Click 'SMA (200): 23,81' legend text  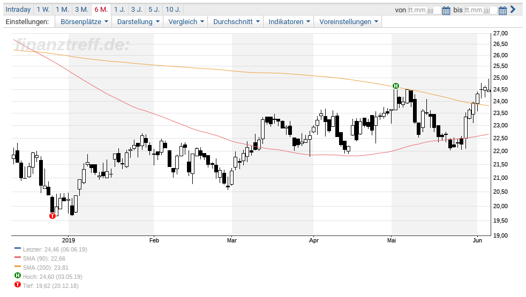[46, 268]
